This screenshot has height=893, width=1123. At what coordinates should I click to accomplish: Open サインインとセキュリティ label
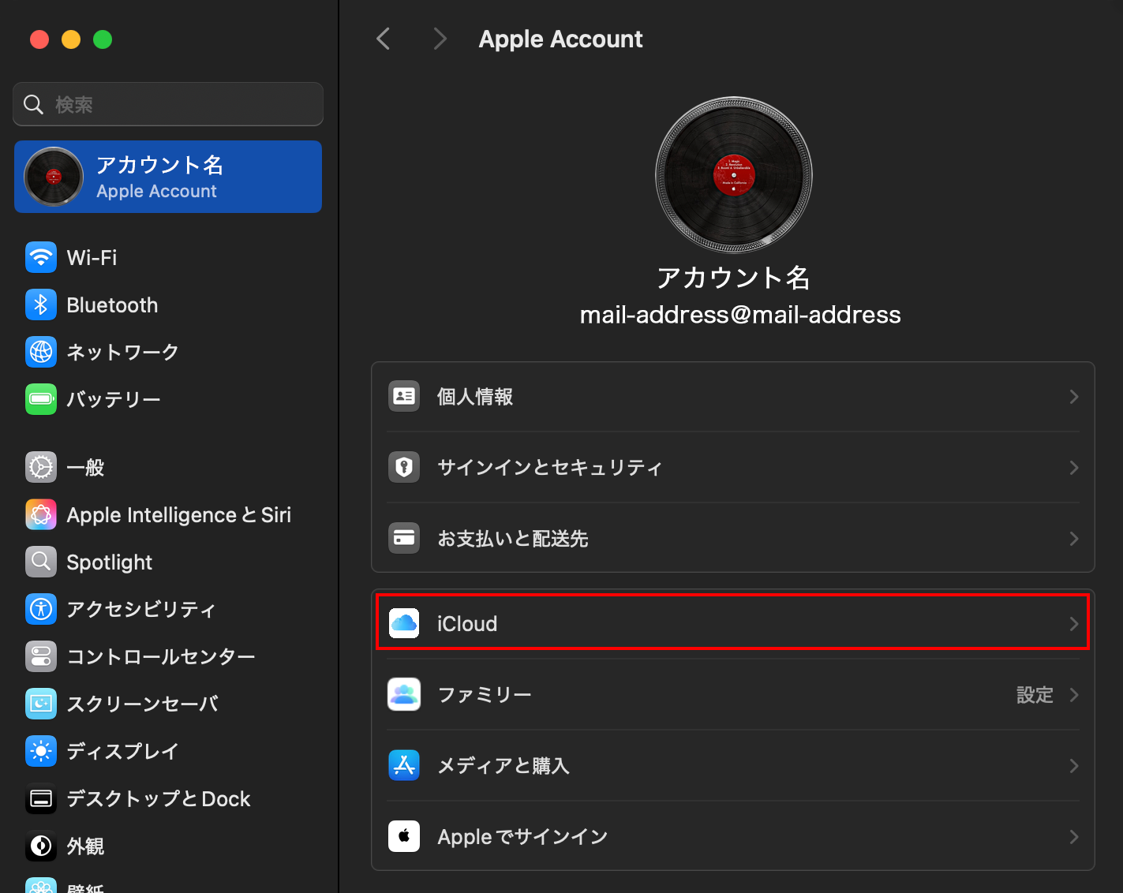tap(550, 468)
